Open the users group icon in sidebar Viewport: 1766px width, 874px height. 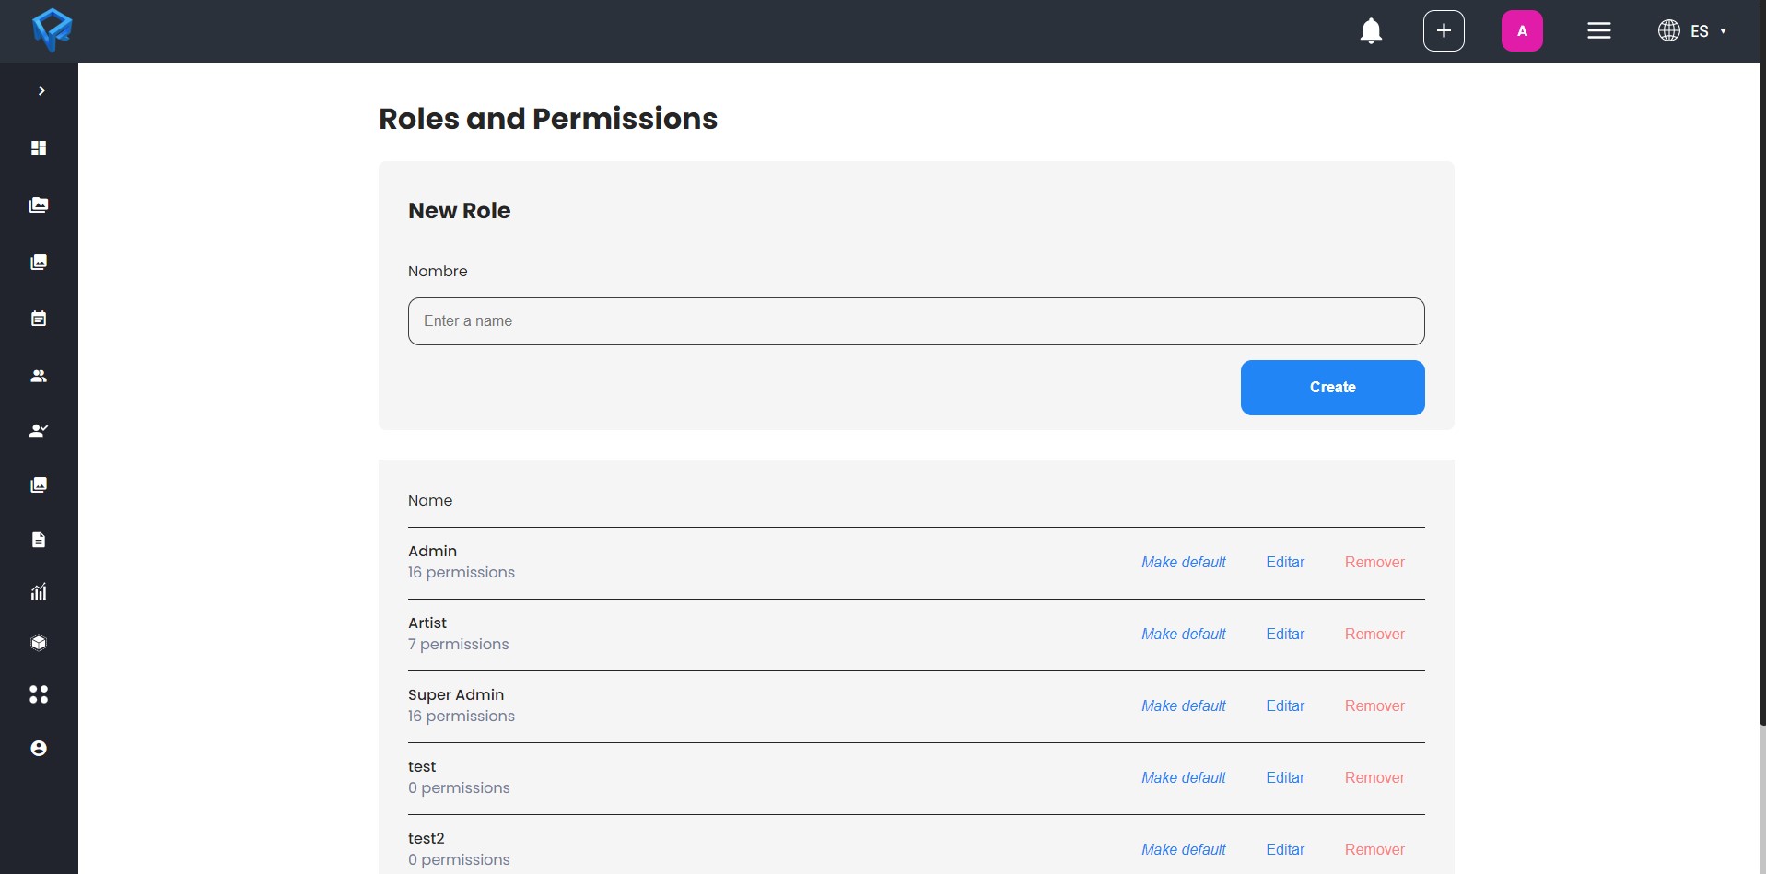pyautogui.click(x=39, y=376)
